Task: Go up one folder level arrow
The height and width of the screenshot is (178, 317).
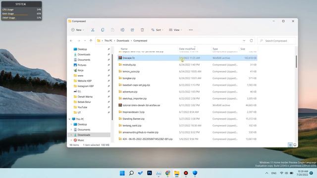Action: pyautogui.click(x=91, y=41)
